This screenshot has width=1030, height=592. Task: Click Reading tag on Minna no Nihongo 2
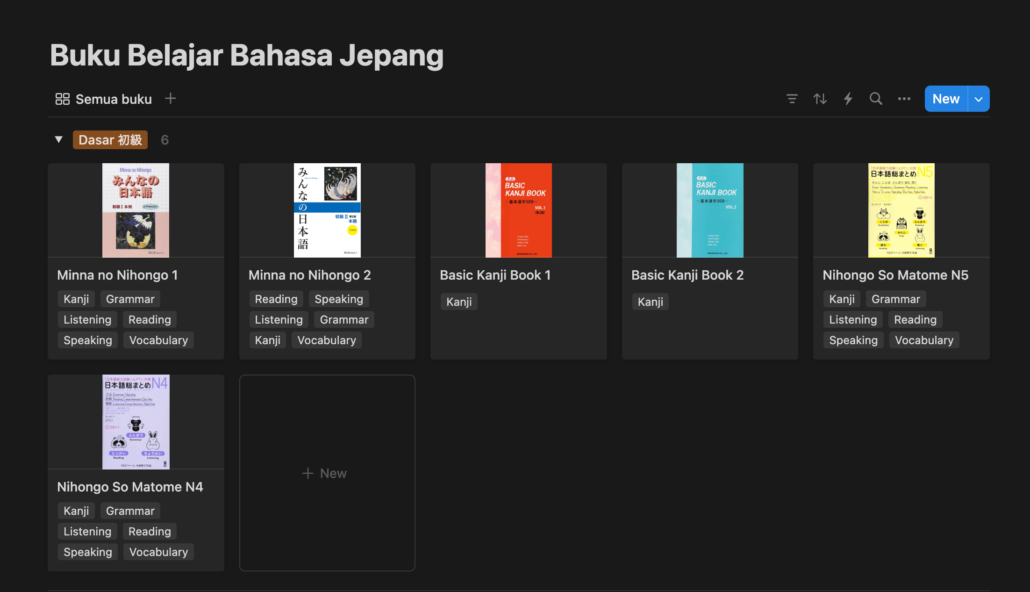coord(276,299)
